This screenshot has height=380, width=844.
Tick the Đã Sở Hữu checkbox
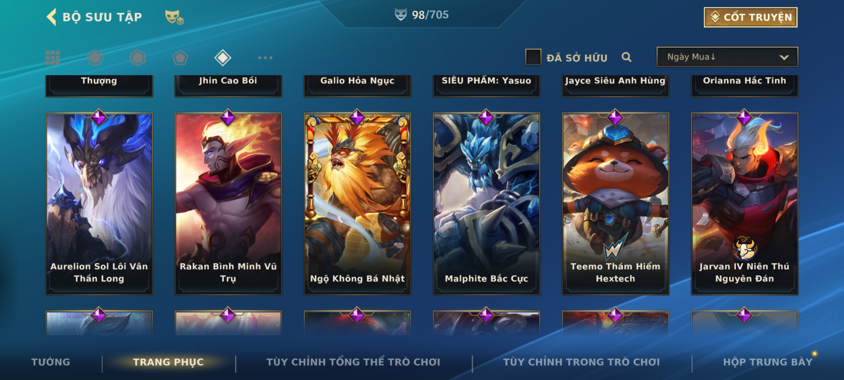pyautogui.click(x=533, y=57)
